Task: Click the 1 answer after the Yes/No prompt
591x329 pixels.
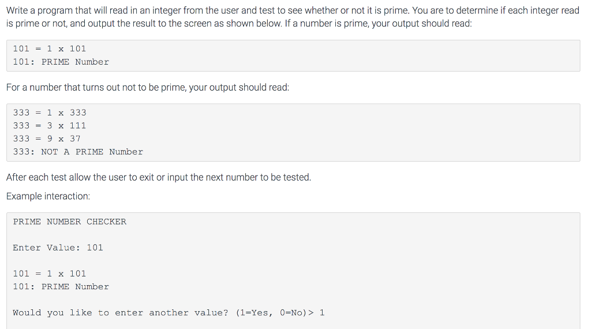Action: point(322,313)
